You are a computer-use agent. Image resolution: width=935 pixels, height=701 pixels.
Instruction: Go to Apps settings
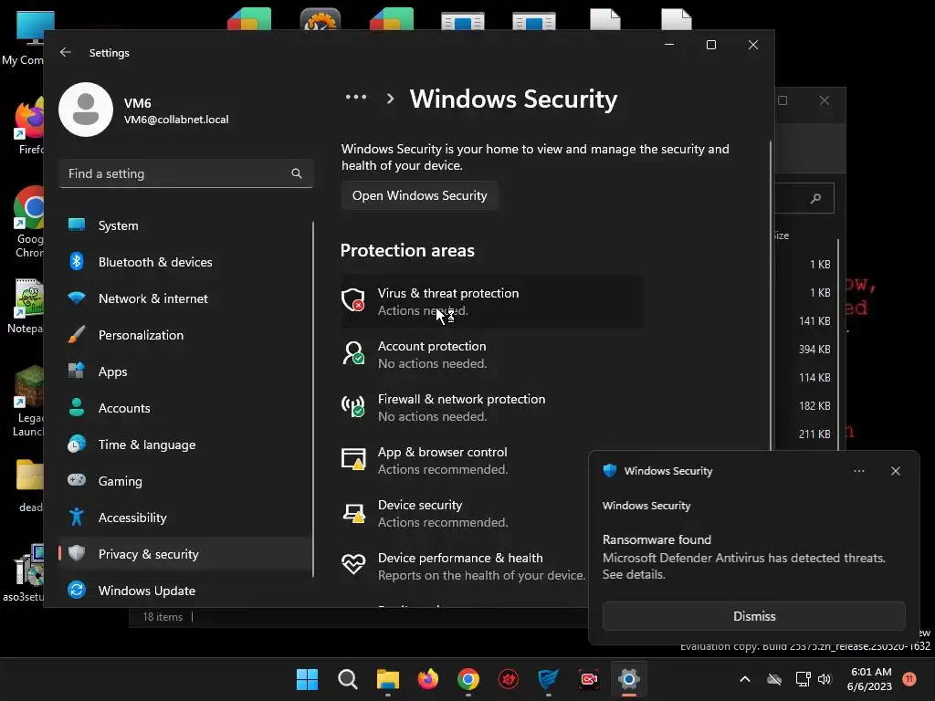184,371
